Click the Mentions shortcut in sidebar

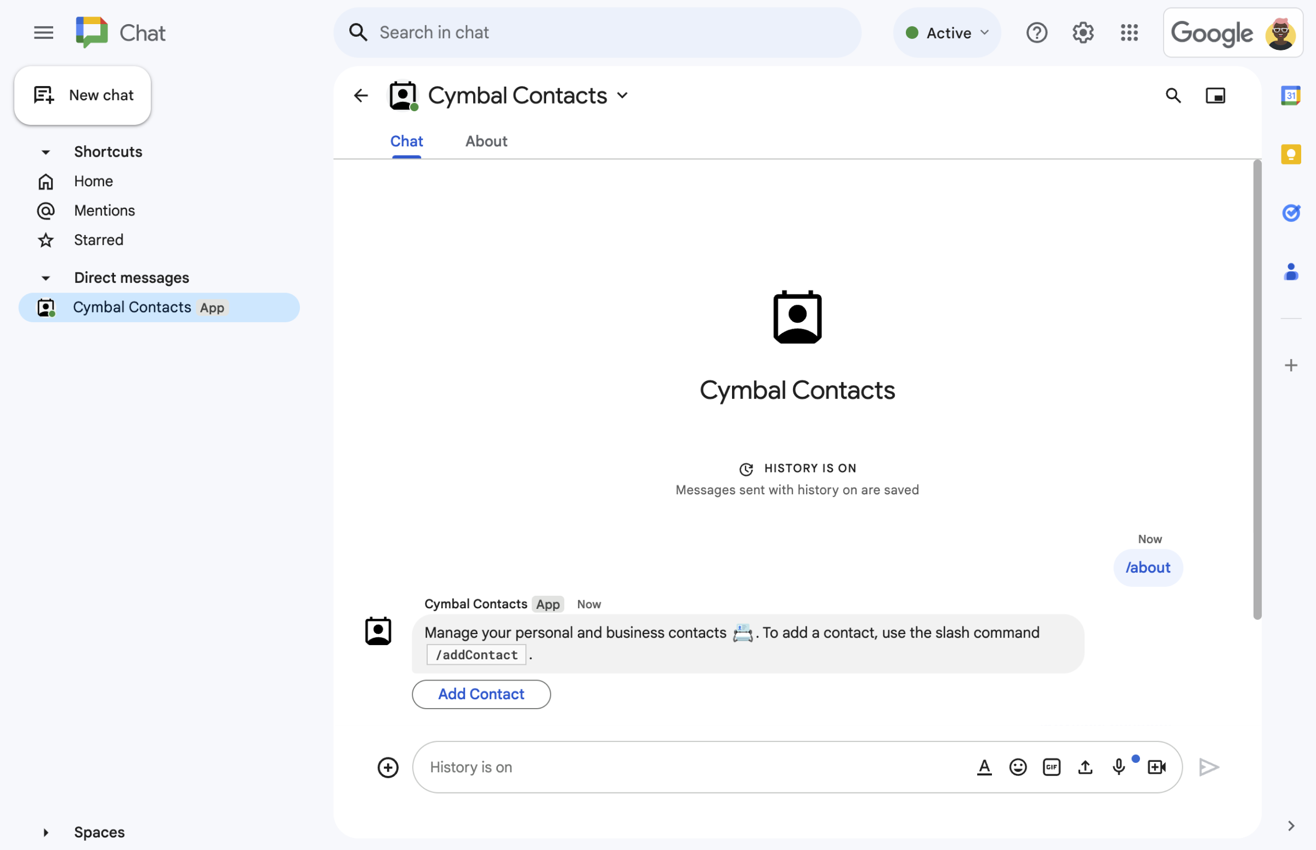pos(105,210)
